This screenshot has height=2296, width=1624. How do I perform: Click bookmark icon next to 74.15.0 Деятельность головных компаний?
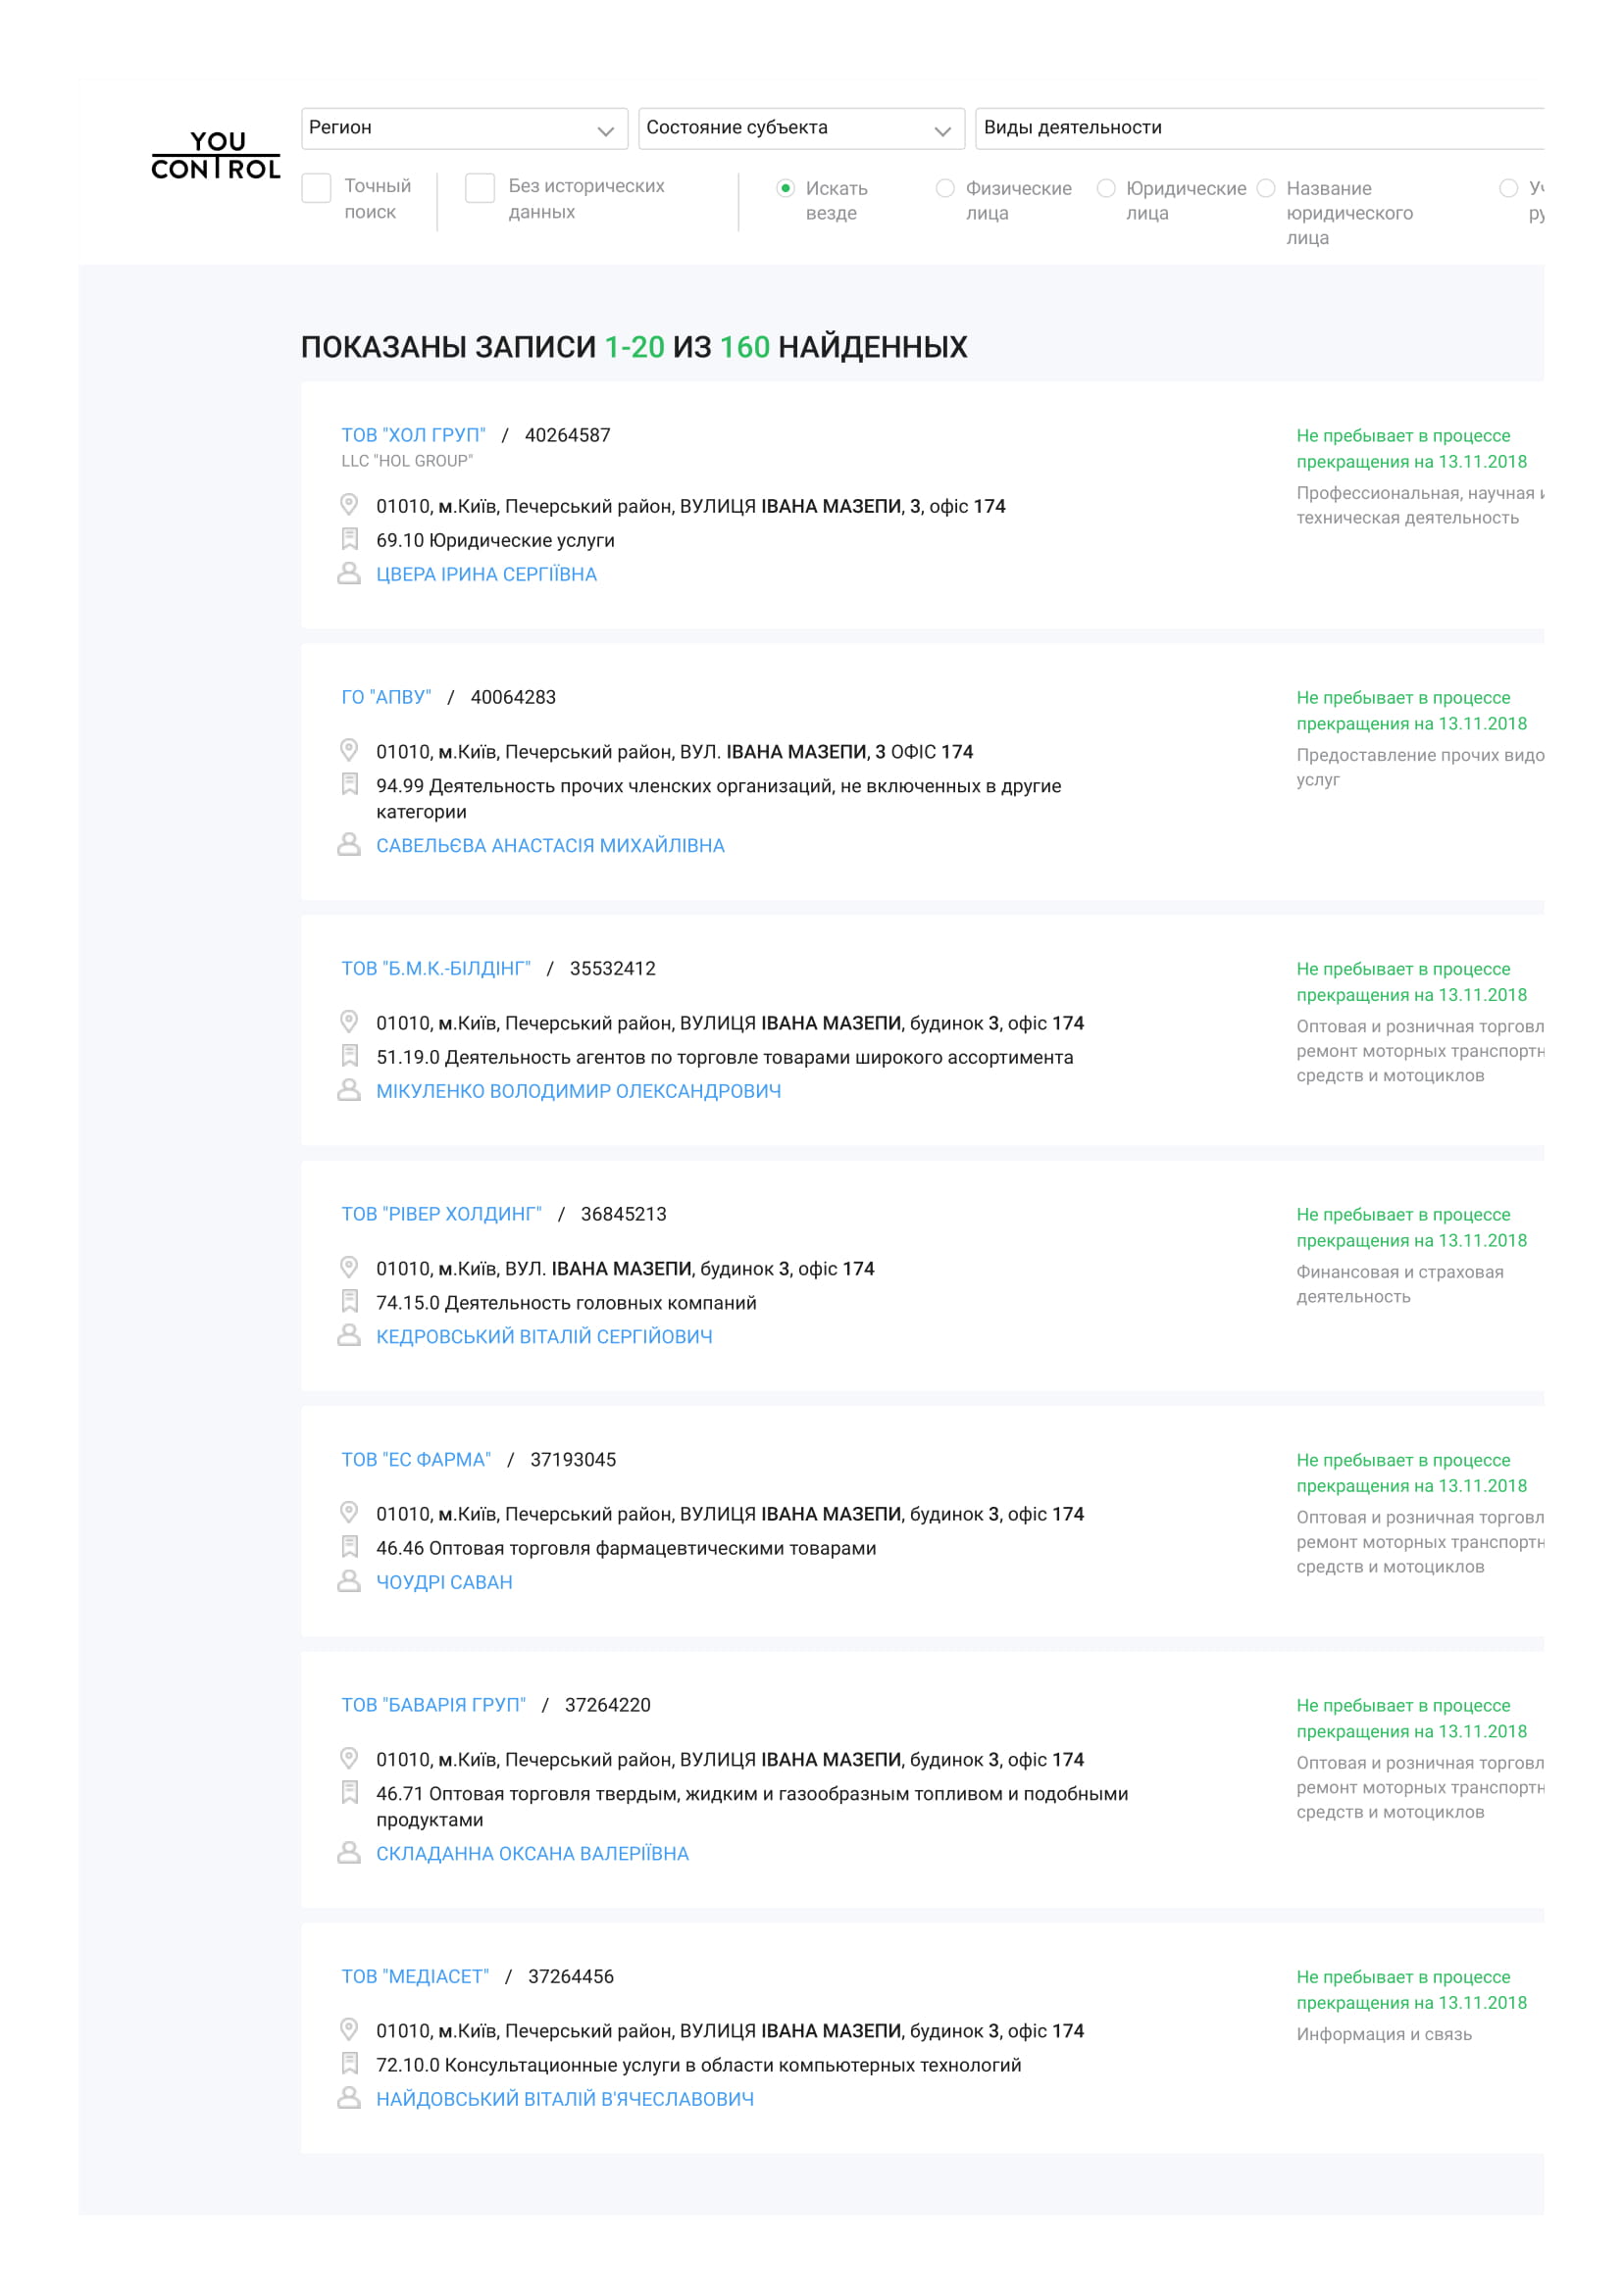click(349, 1302)
